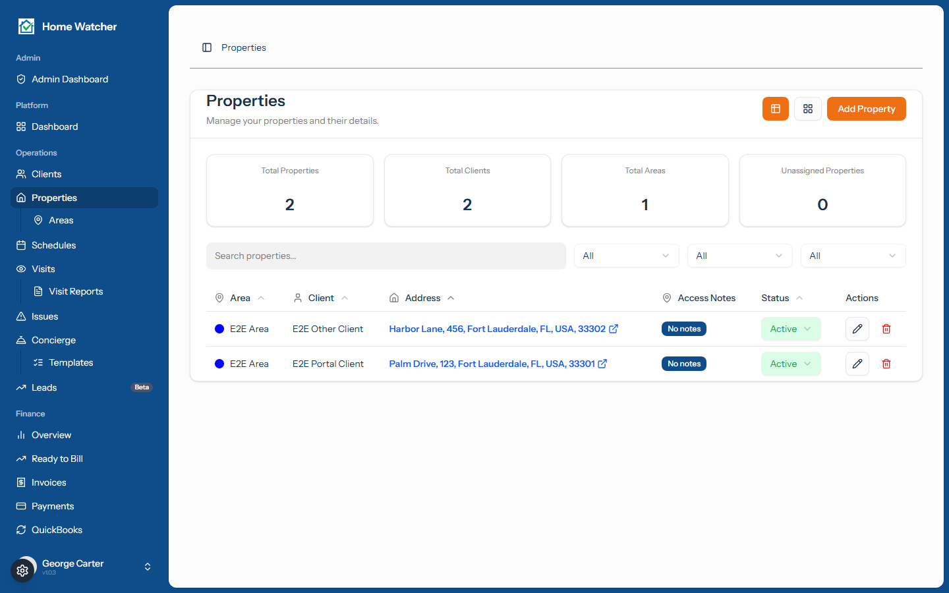Screen dimensions: 949x593
Task: Sort table by Client column
Action: (x=321, y=298)
